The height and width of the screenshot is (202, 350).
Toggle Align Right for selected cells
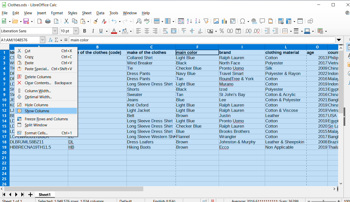(x=155, y=31)
